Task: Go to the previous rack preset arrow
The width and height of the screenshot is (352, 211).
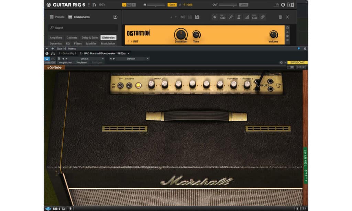Action: (x=171, y=17)
